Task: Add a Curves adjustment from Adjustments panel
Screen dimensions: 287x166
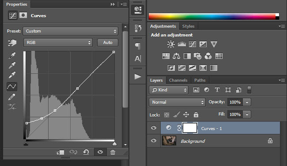Action: 193,44
